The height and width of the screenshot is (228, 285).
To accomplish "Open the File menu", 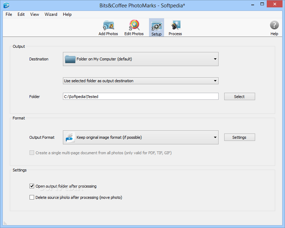I will pyautogui.click(x=9, y=14).
